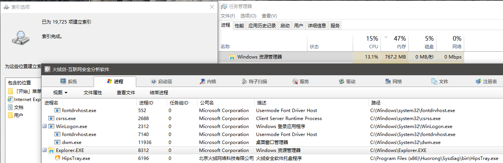Click the Explorer.EXE folder icon
This screenshot has height=163, width=503.
51,150
